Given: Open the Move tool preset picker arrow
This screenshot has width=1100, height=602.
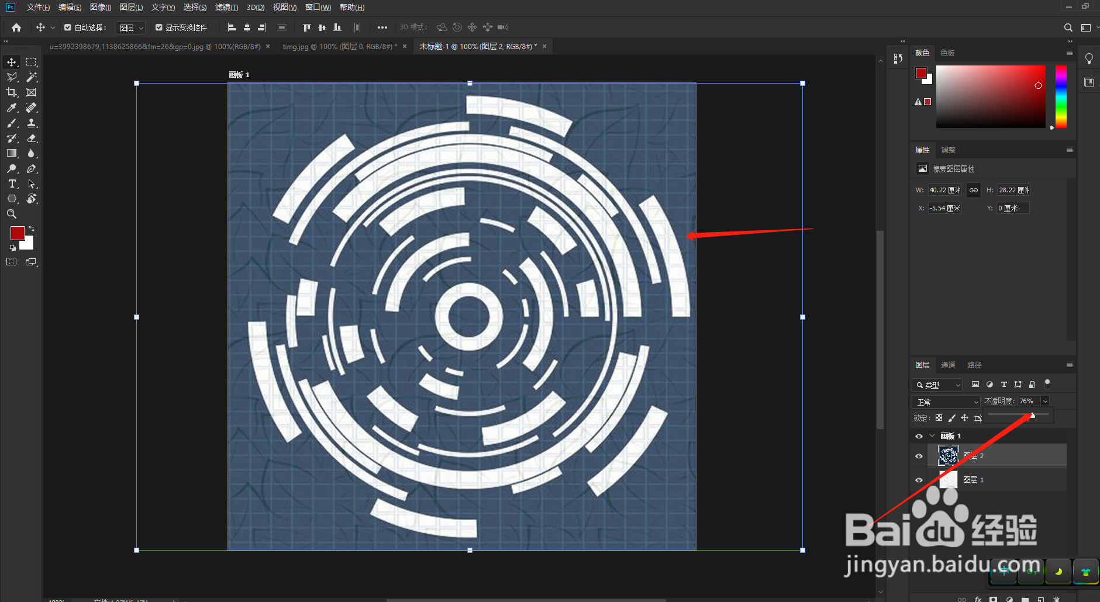Looking at the screenshot, I should 53,27.
